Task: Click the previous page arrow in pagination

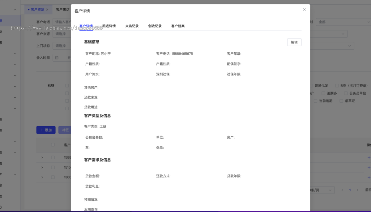Action: coord(342,190)
